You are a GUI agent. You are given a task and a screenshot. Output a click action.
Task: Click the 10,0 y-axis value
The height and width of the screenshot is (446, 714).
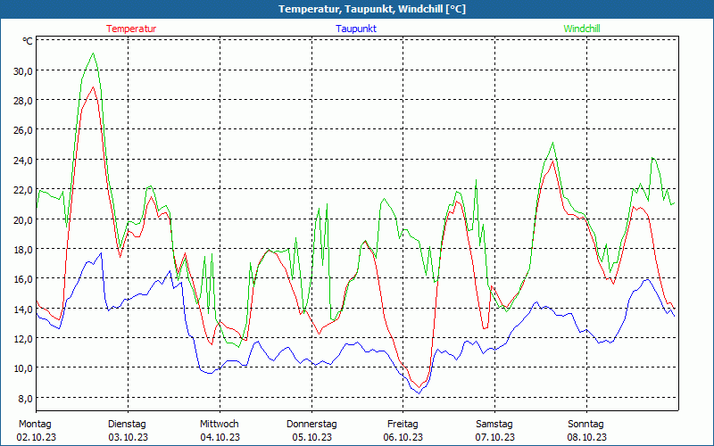22,368
